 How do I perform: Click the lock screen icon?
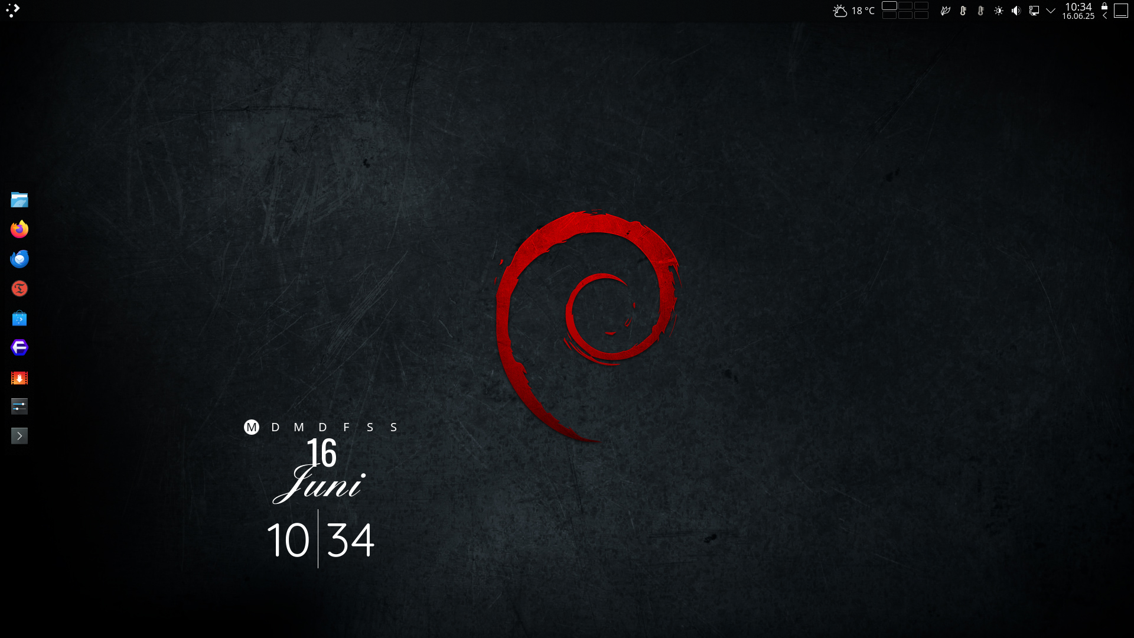(x=1104, y=6)
